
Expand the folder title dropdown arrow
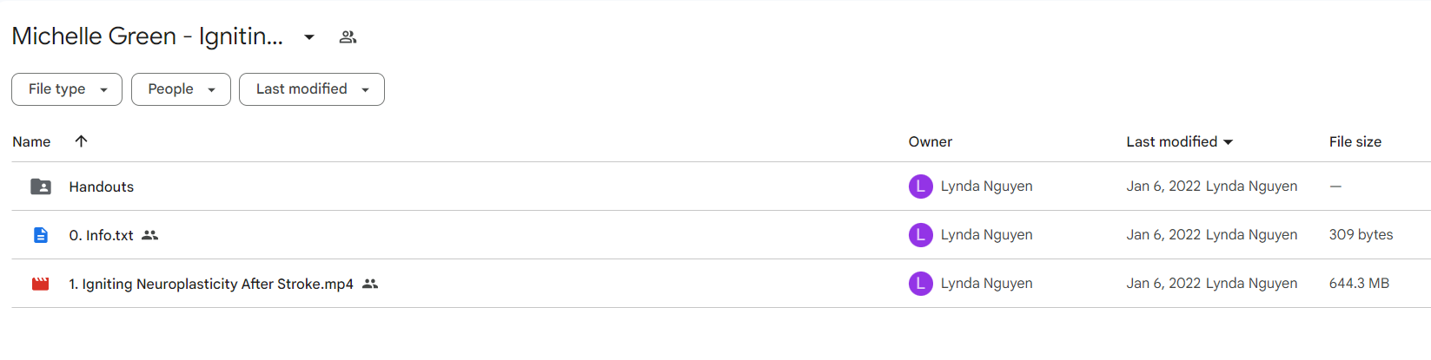click(309, 37)
